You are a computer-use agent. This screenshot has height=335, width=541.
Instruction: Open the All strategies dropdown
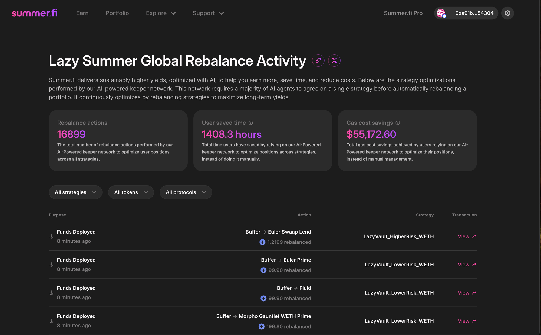click(x=75, y=192)
